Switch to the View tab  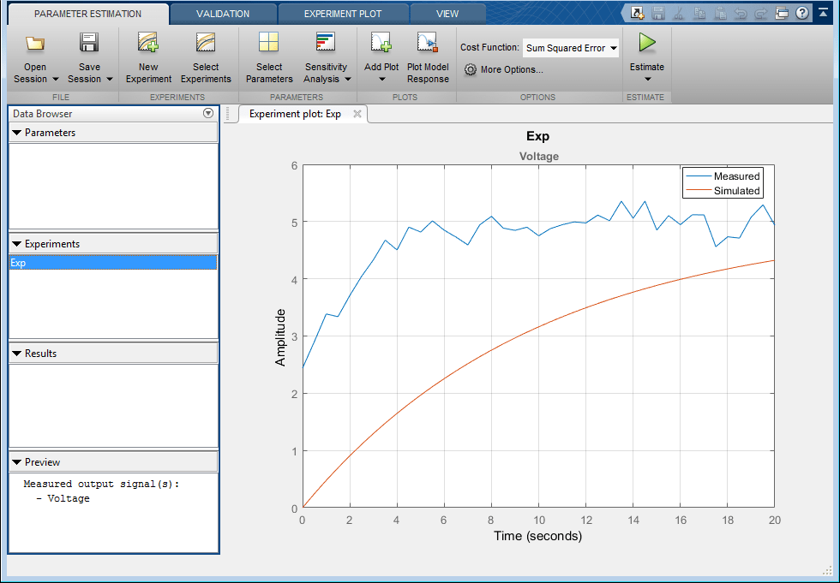pyautogui.click(x=447, y=14)
